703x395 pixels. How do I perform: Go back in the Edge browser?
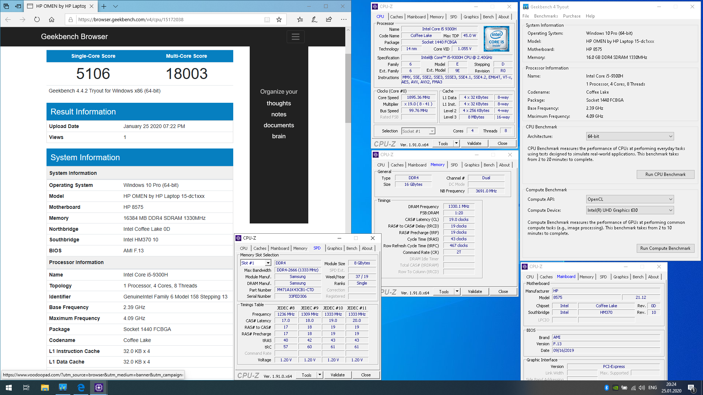(8, 19)
